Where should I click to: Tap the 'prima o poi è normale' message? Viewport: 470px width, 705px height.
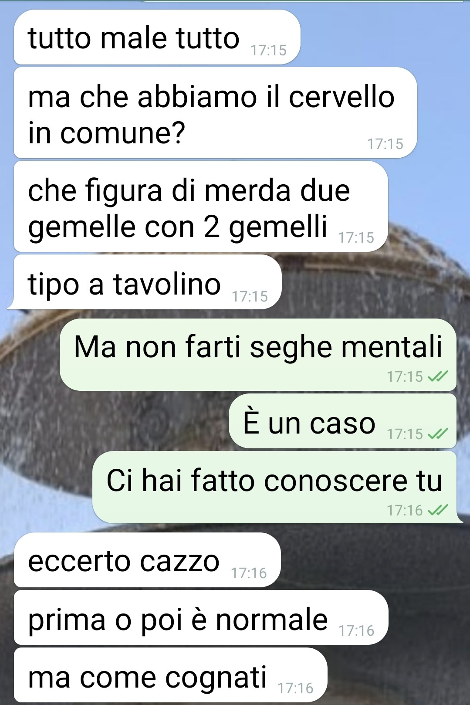(201, 617)
